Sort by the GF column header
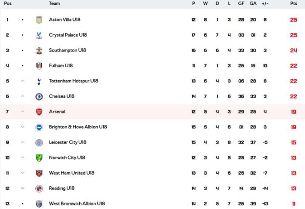Screen dimensions: 305x209 coord(241,3)
